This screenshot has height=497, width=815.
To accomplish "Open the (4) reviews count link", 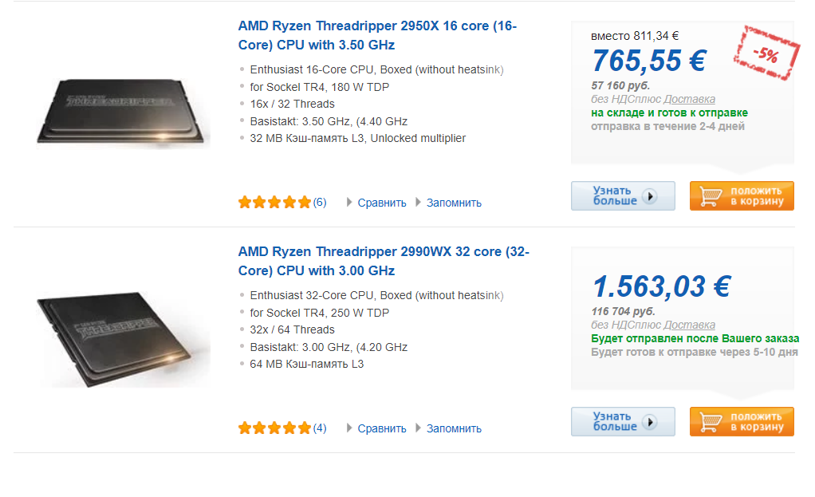I will click(320, 428).
